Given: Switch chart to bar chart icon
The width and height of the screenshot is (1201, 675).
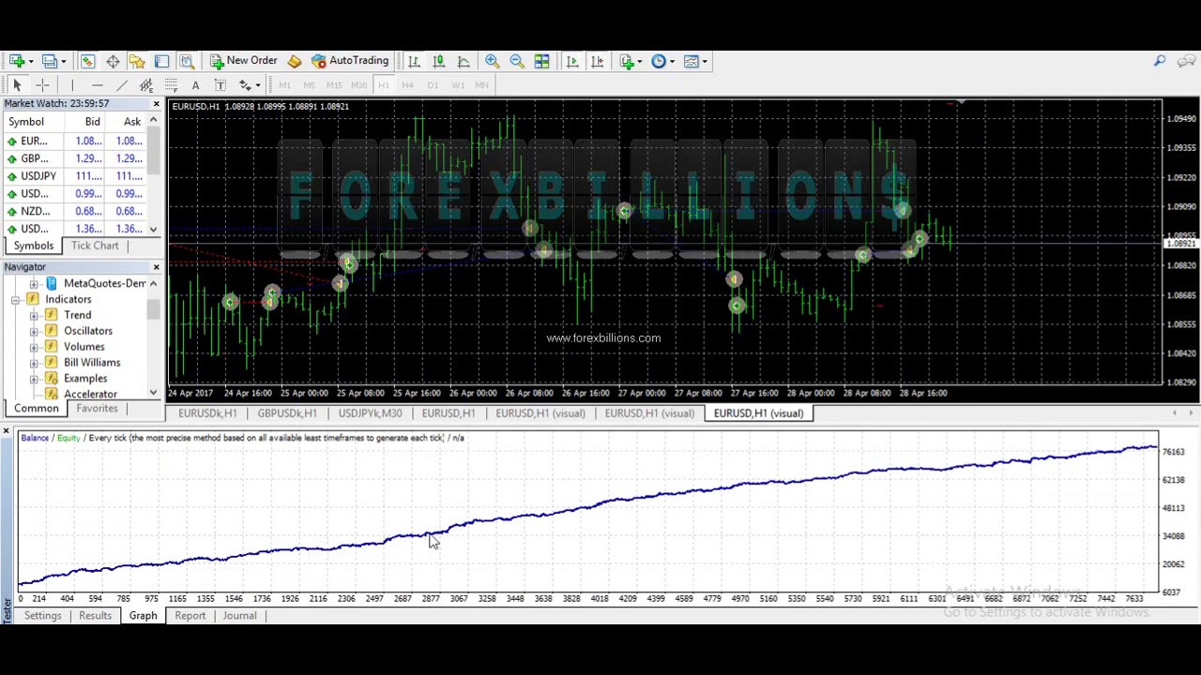Looking at the screenshot, I should (414, 61).
